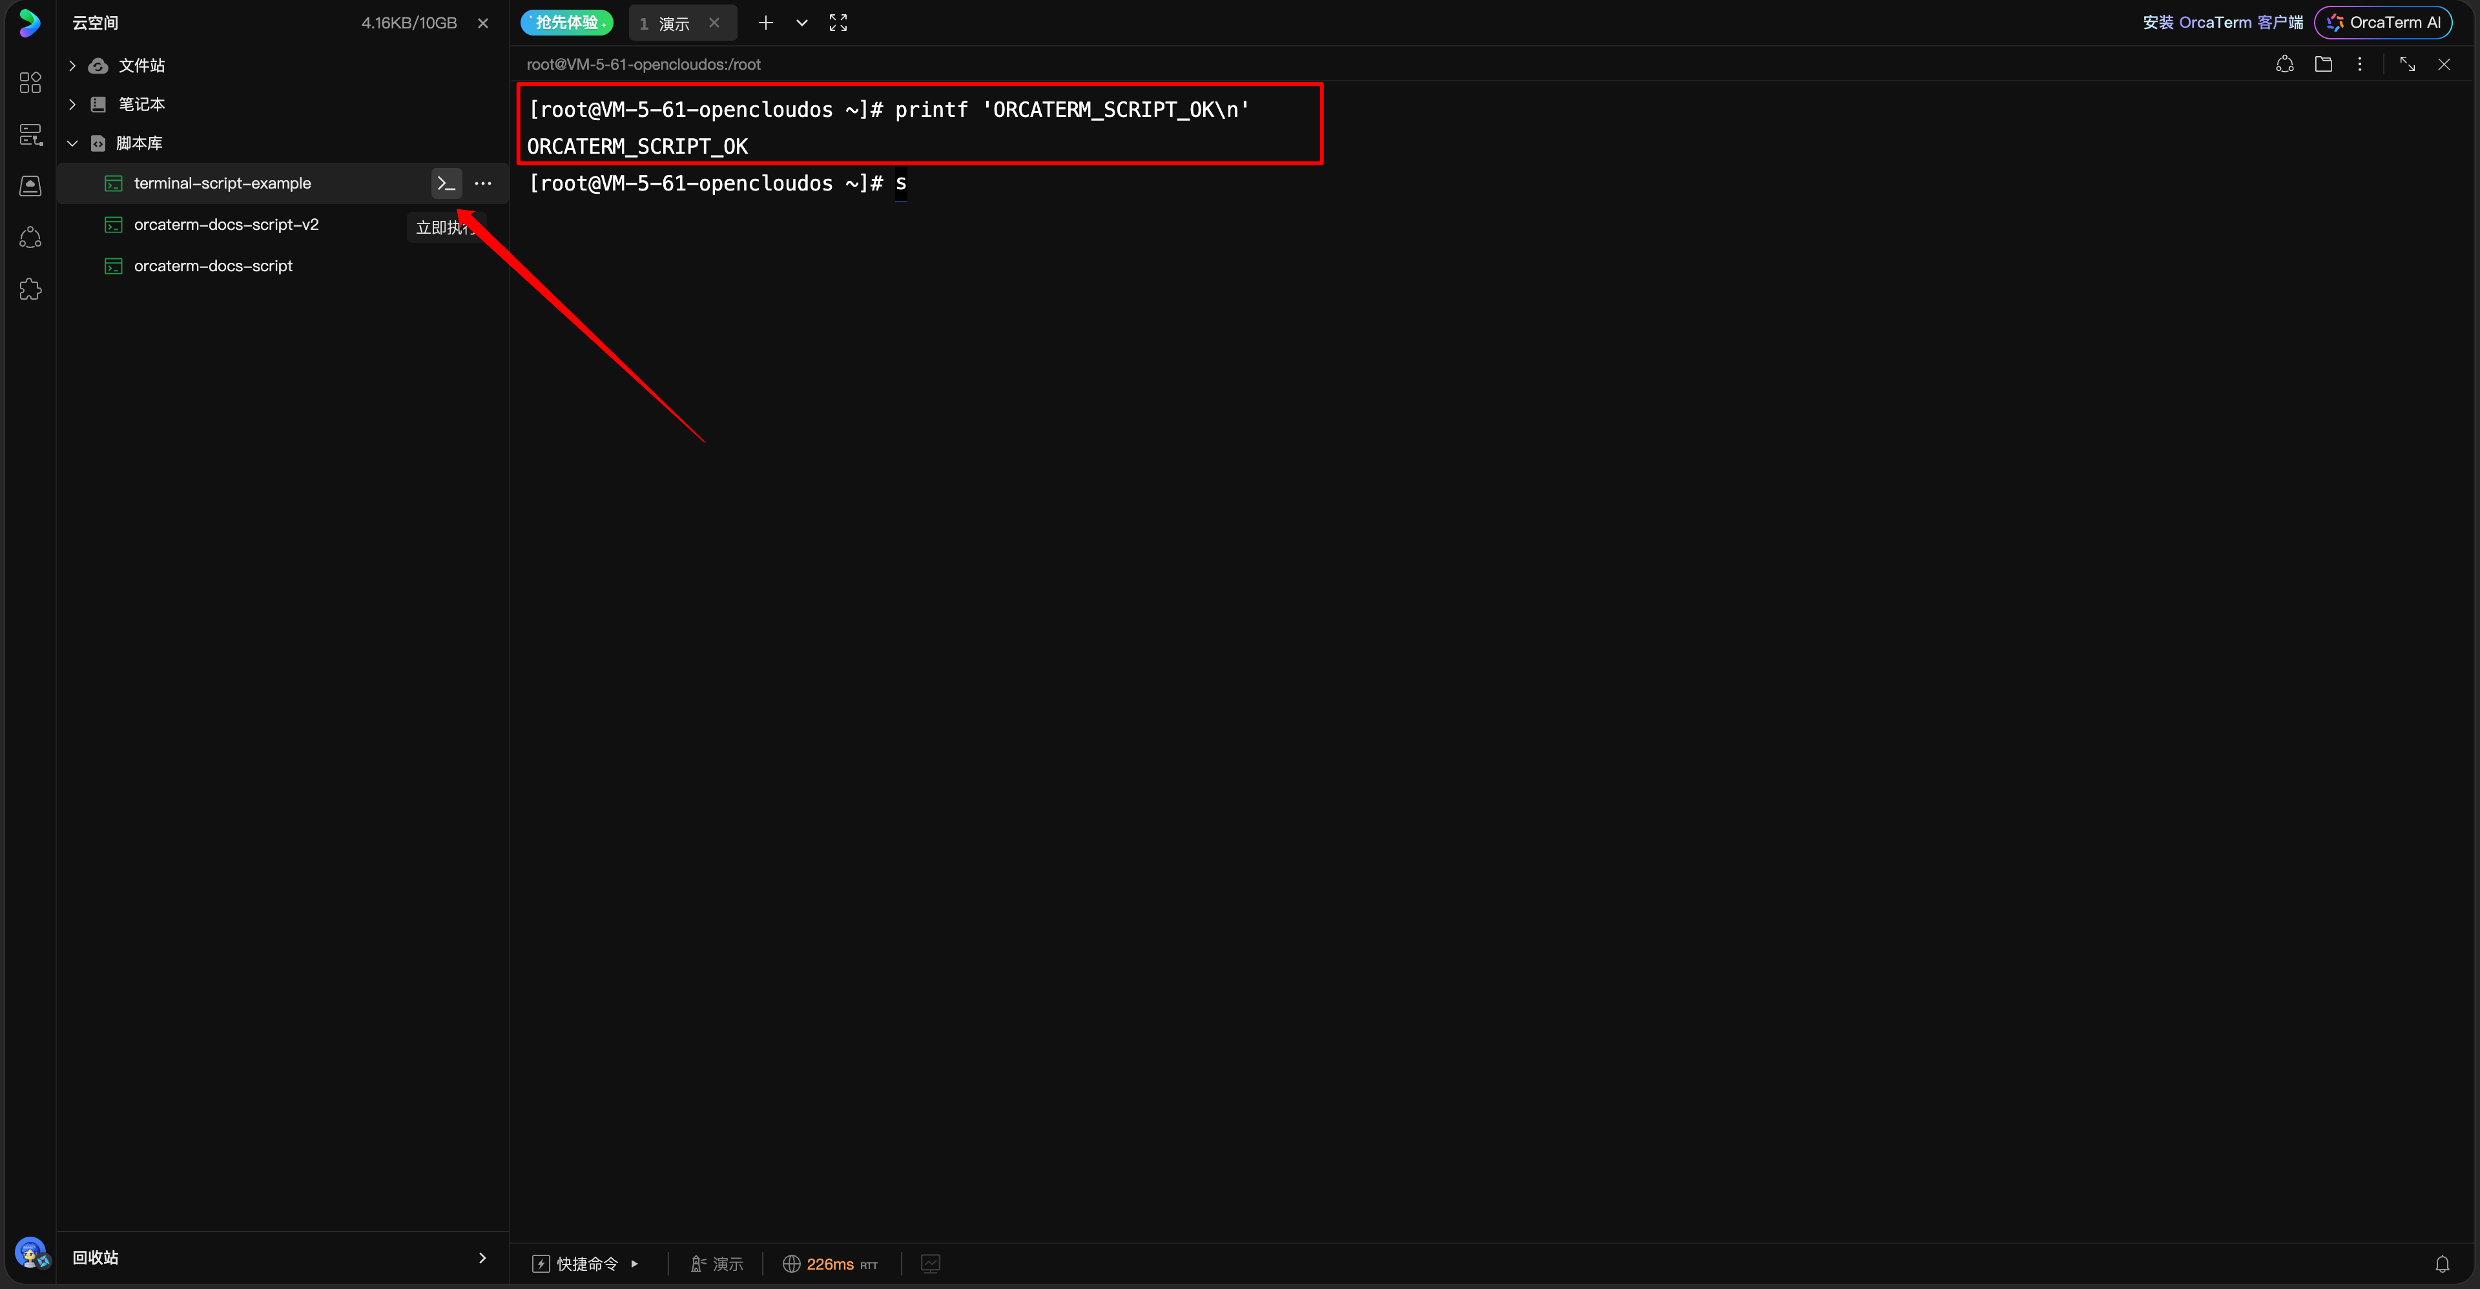Open the monitor chart icon in status bar

coord(930,1264)
